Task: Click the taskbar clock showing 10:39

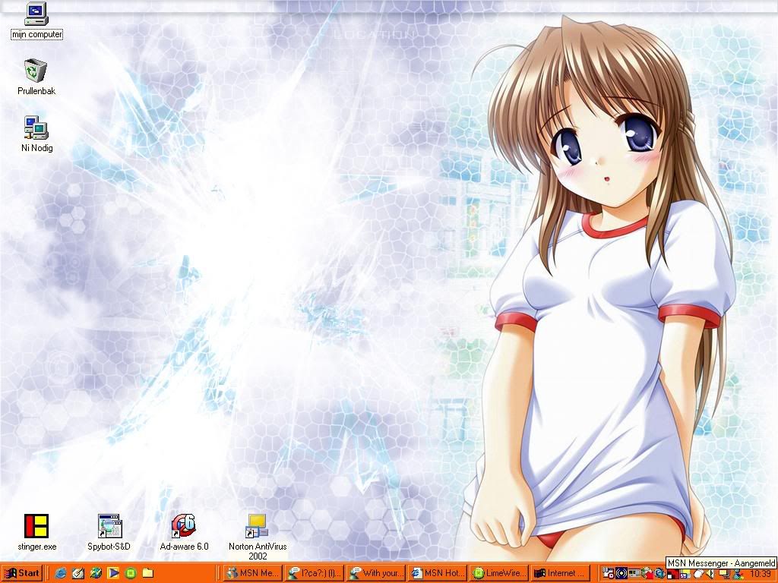Action: point(760,574)
